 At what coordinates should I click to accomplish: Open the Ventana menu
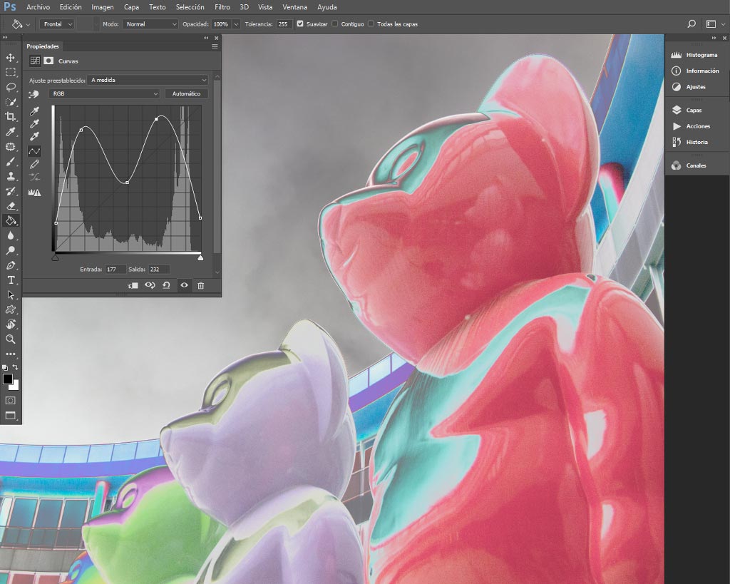294,7
